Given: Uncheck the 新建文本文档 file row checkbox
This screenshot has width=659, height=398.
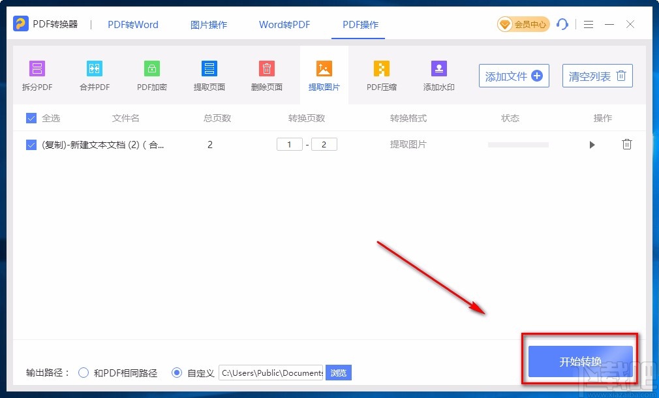Looking at the screenshot, I should pos(31,145).
